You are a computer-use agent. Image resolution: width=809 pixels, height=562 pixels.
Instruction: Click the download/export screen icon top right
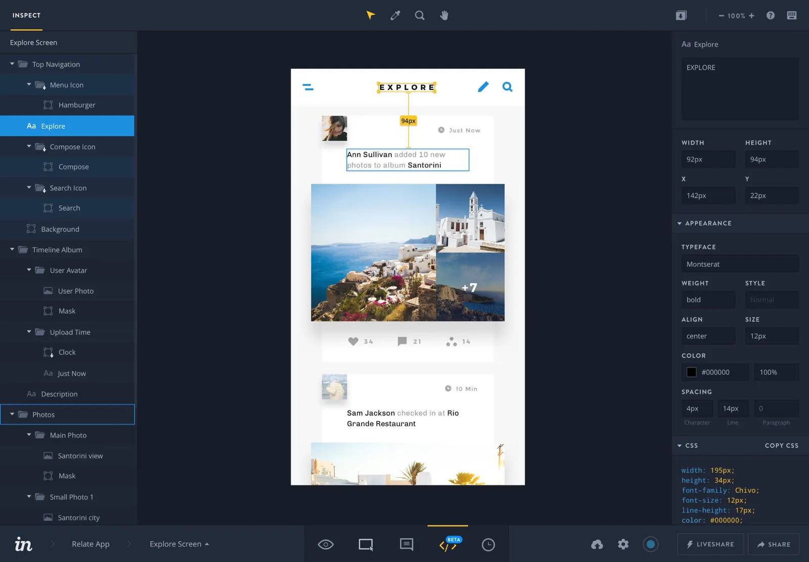tap(681, 15)
